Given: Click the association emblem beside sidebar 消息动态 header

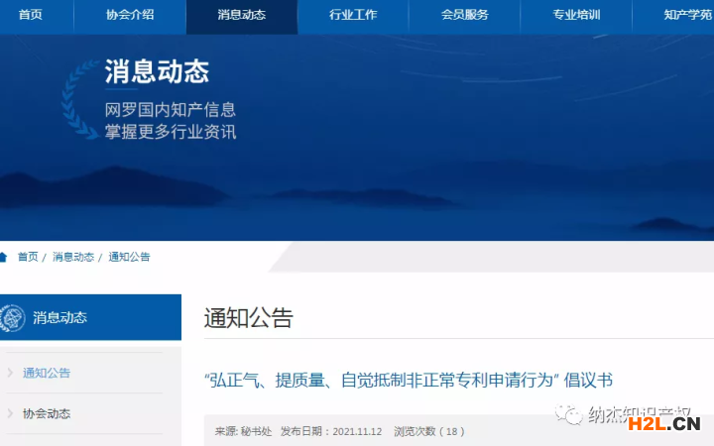Looking at the screenshot, I should click(13, 318).
